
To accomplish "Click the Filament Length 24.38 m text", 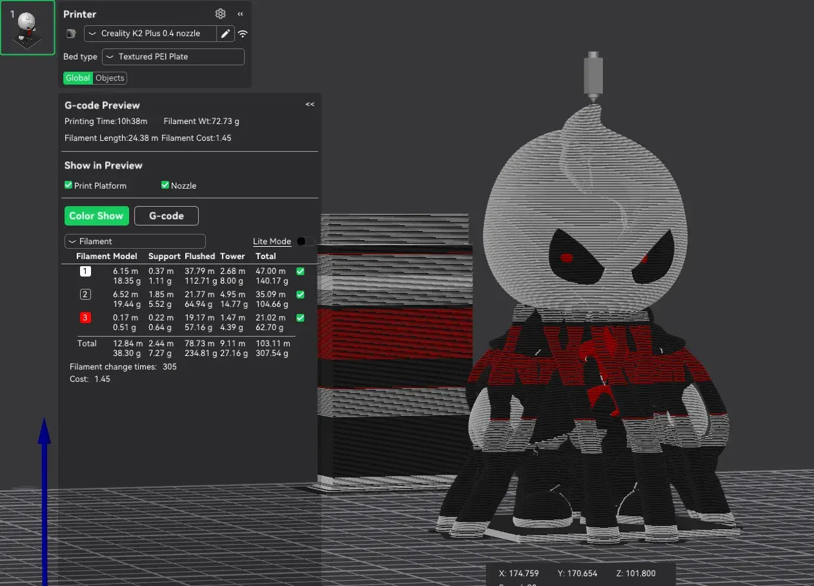I will 111,138.
